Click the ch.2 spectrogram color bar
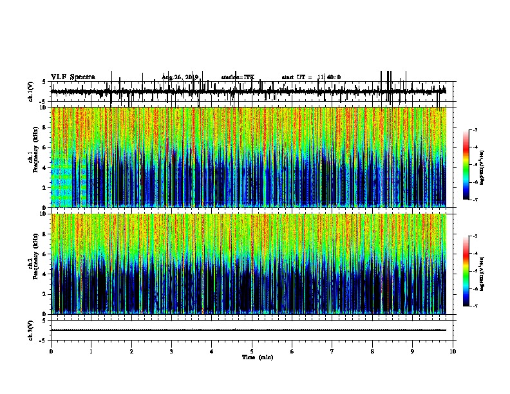 [466, 271]
